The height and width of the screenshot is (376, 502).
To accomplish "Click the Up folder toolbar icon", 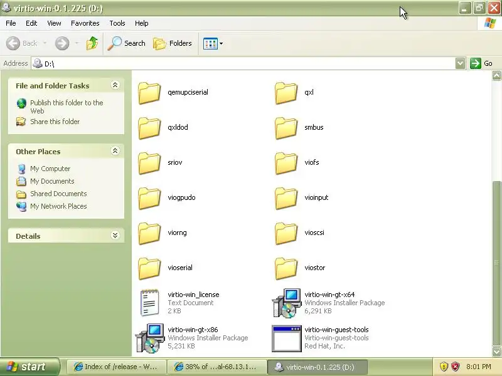I will click(x=92, y=43).
